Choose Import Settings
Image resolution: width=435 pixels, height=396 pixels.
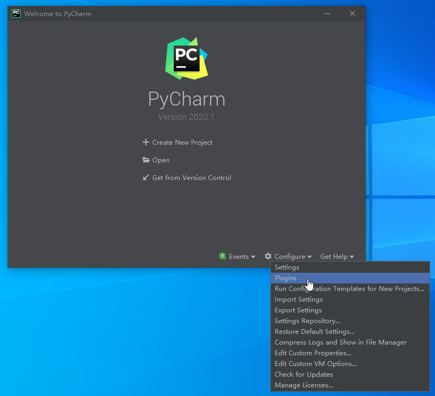350,300
